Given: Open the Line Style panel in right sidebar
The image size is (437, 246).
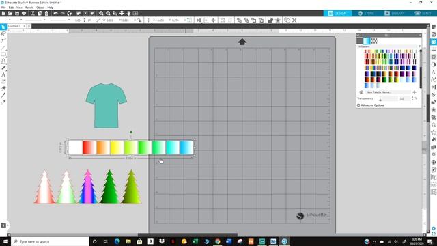Looking at the screenshot, I should click(434, 49).
